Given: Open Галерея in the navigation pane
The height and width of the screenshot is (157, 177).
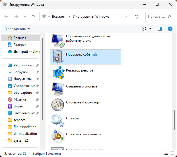Looking at the screenshot, I should (20, 45).
